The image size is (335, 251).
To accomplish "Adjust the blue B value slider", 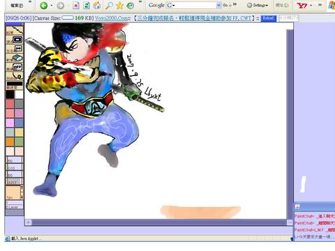I will [15, 174].
